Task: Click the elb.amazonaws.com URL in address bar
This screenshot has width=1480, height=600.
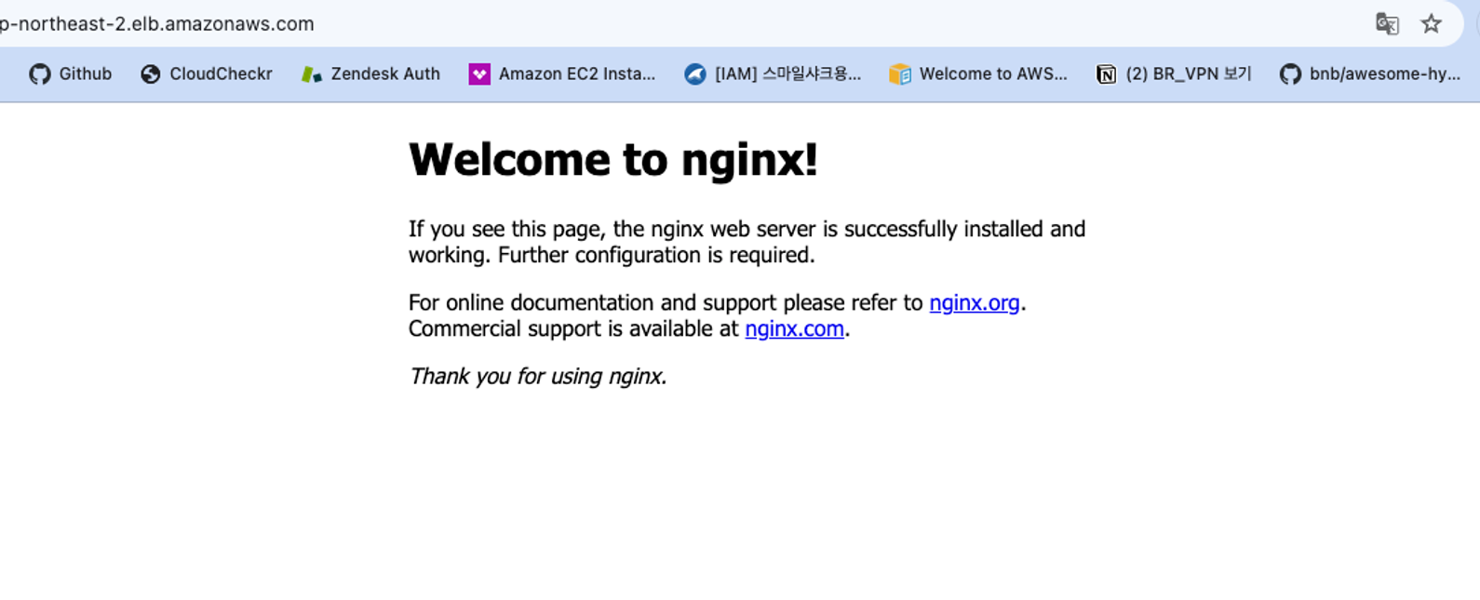Action: (x=157, y=24)
